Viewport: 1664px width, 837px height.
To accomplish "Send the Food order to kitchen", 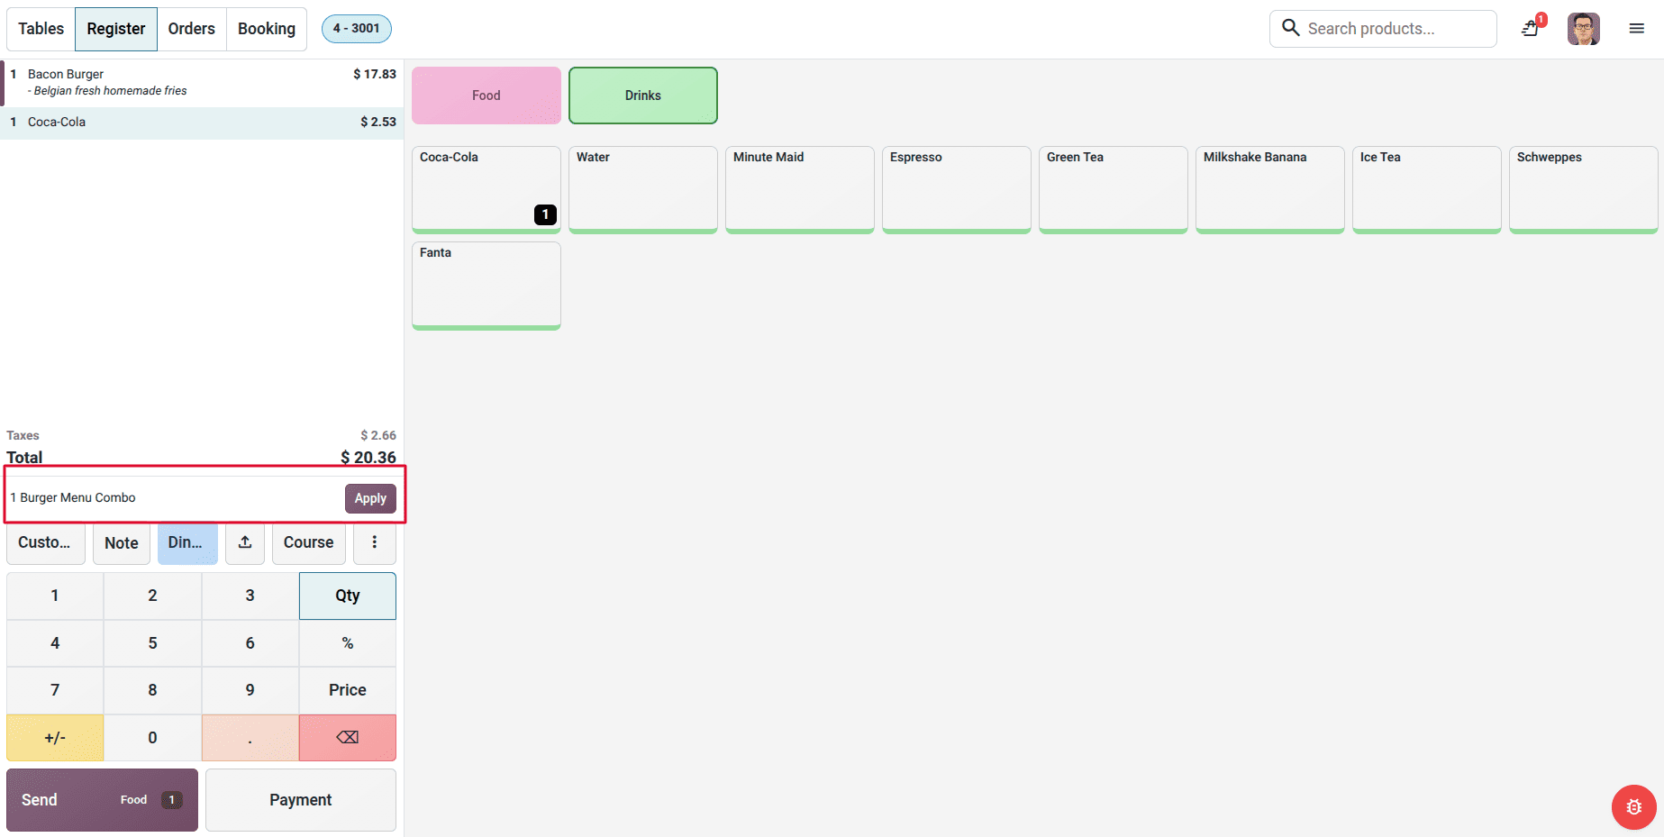I will coord(102,800).
